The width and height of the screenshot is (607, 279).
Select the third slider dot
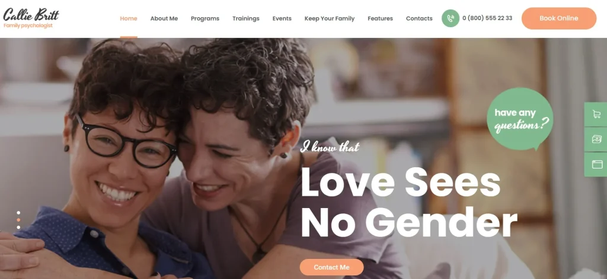click(x=18, y=228)
